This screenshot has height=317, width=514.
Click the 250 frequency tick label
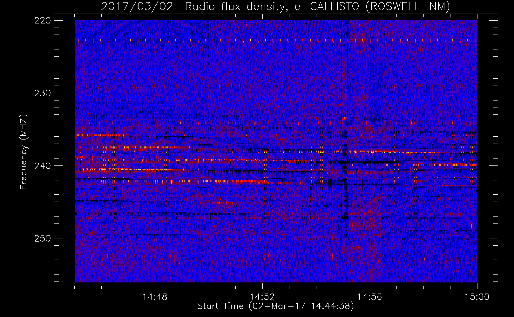click(42, 238)
